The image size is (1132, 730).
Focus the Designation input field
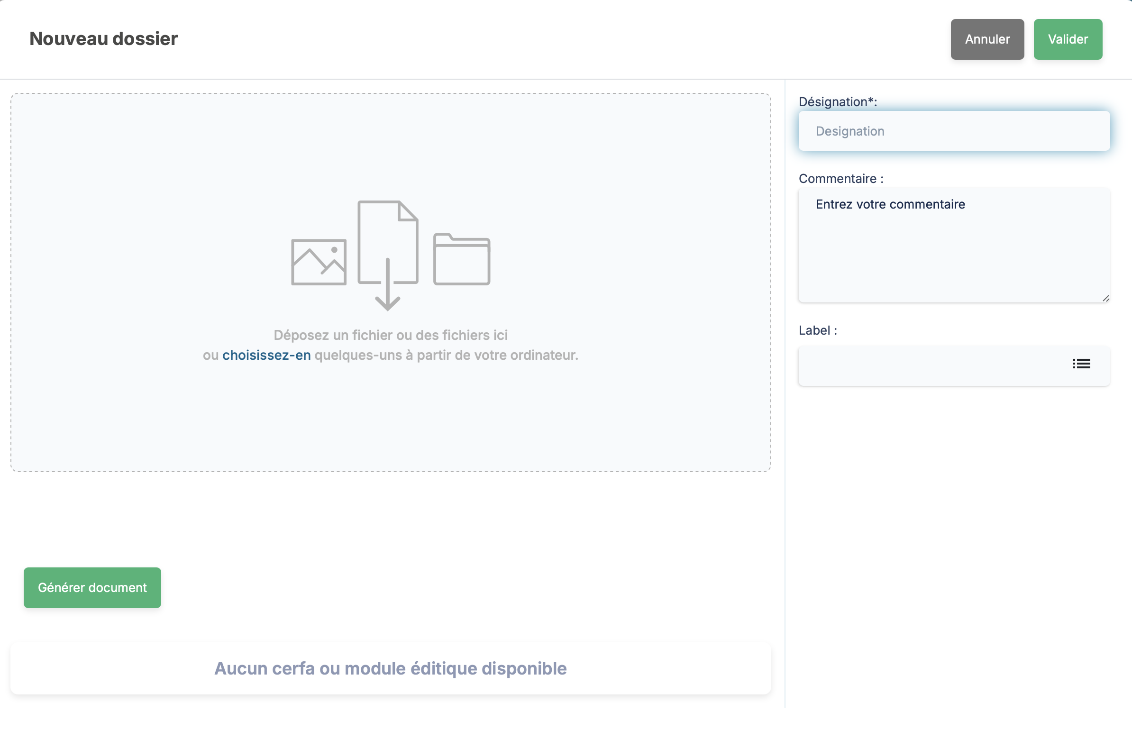pos(954,131)
